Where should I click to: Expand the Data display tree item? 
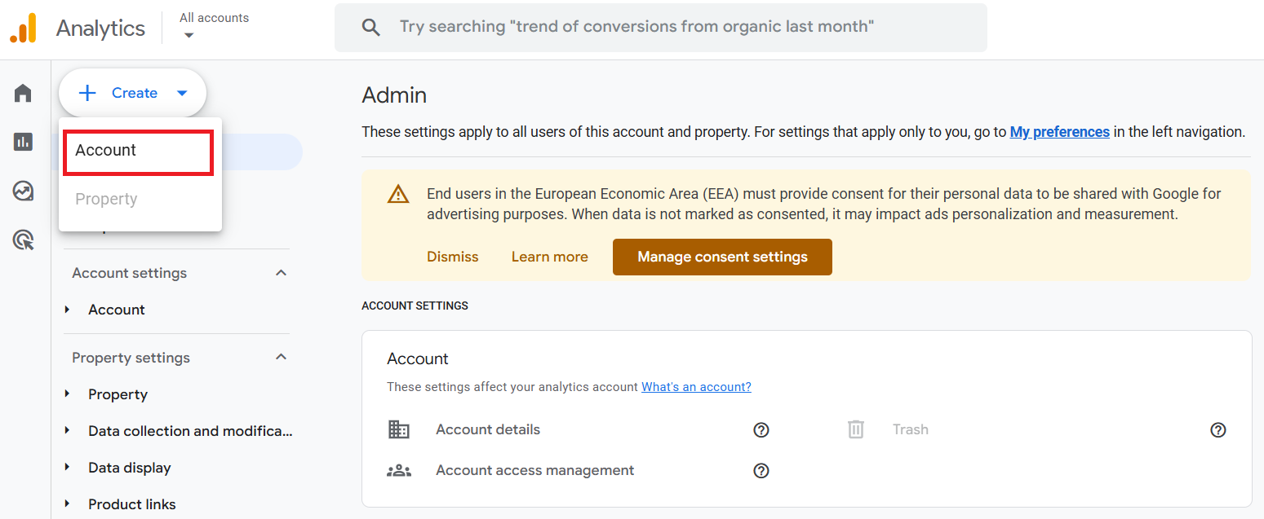(x=68, y=468)
